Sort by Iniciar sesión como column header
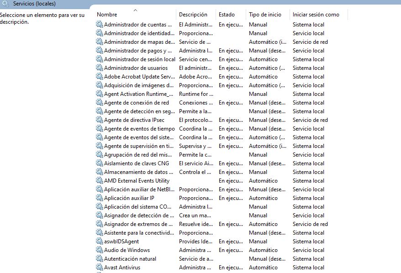This screenshot has height=273, width=401. click(316, 15)
